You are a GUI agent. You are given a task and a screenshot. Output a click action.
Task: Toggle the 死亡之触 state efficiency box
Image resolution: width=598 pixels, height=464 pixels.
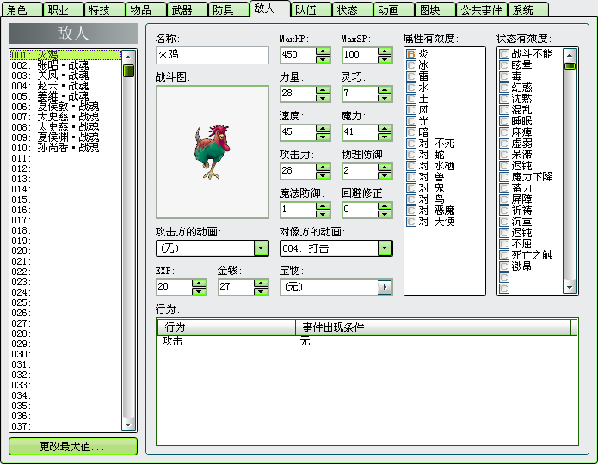tap(504, 255)
